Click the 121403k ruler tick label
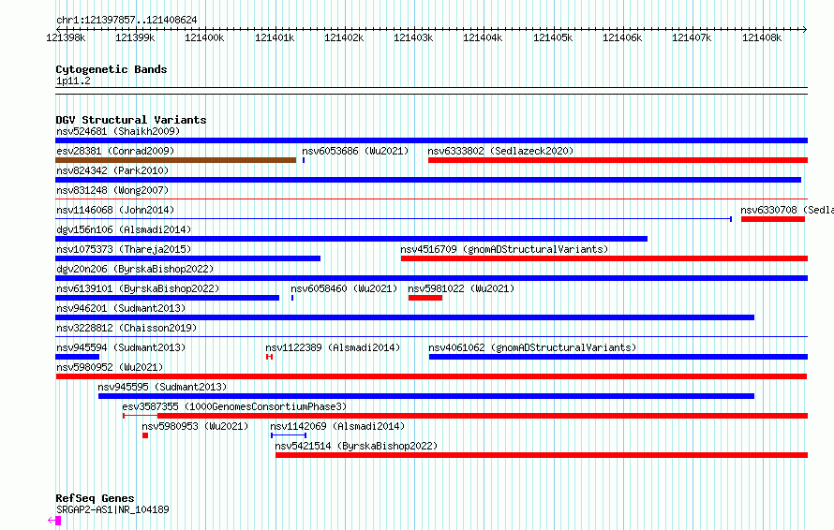 pyautogui.click(x=413, y=37)
